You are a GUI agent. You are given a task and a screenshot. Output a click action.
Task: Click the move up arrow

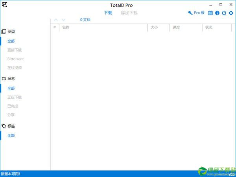click(56, 20)
